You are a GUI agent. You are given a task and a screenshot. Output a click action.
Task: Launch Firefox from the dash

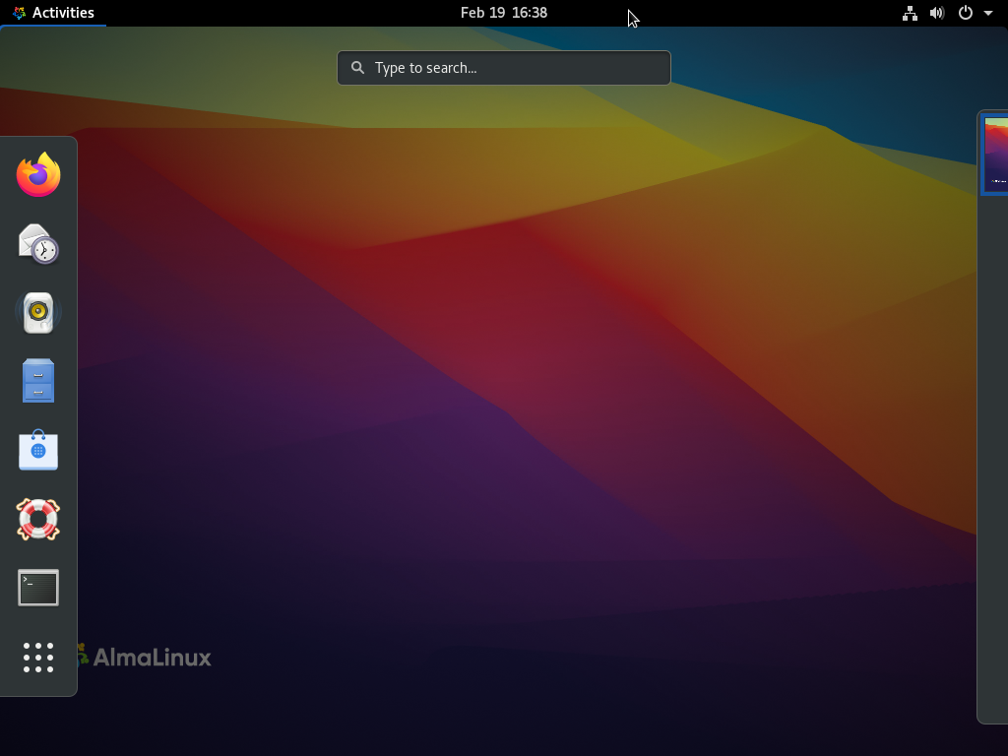coord(38,174)
